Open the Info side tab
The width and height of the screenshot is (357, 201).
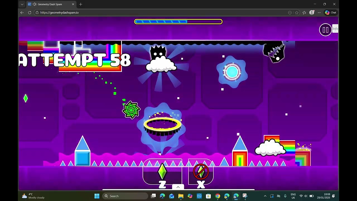335,29
